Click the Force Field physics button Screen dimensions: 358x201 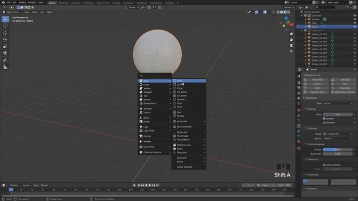316,80
